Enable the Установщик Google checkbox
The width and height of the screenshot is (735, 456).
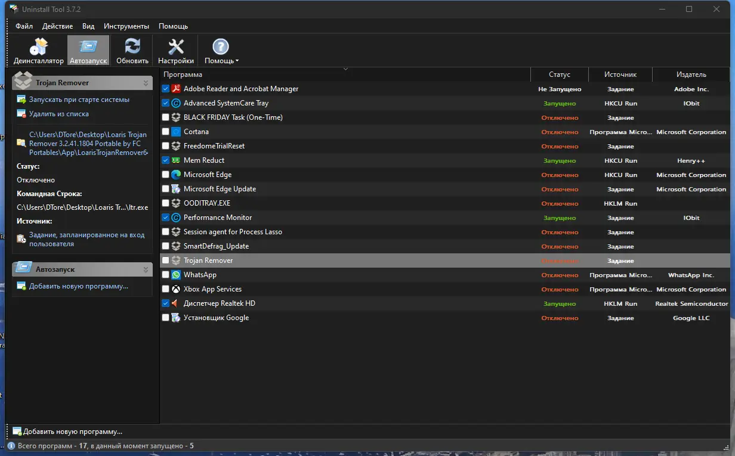(166, 318)
